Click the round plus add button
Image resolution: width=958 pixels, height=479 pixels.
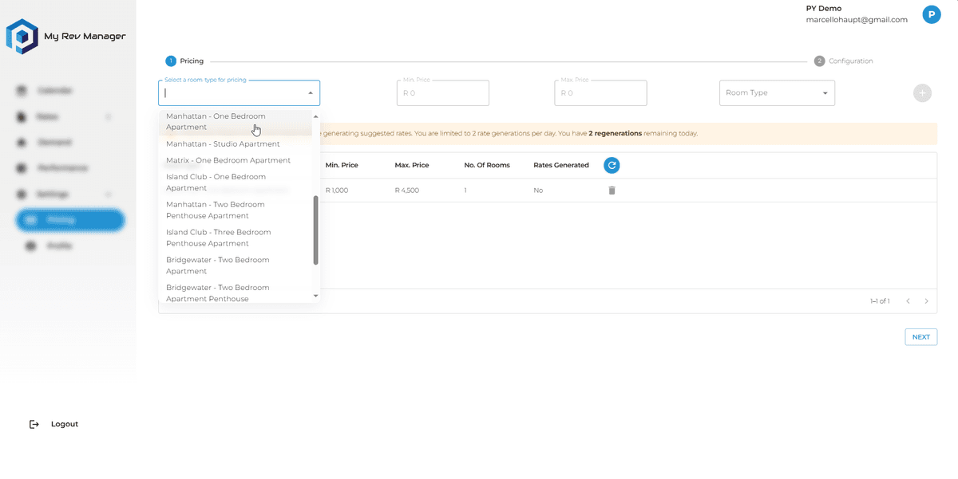[x=922, y=93]
